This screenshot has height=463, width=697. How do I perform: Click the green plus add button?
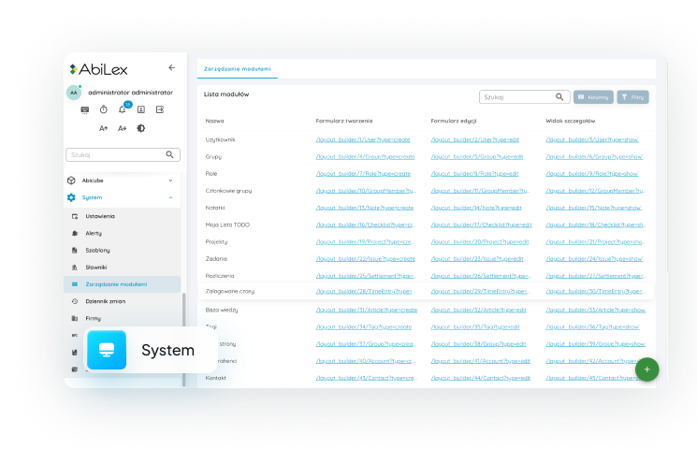pyautogui.click(x=646, y=369)
